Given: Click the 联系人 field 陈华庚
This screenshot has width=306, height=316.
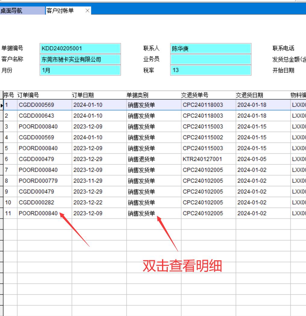Looking at the screenshot, I should tap(211, 48).
